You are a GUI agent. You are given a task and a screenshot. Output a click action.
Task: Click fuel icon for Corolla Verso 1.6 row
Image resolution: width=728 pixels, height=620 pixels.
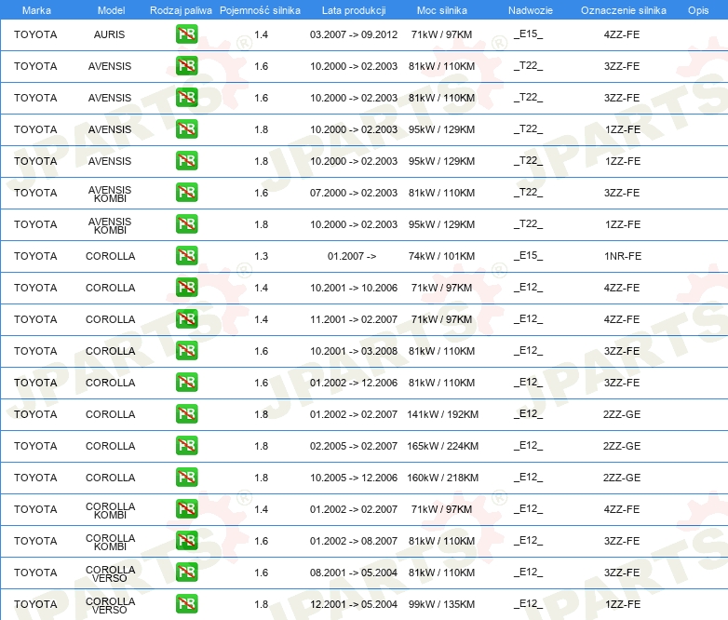(x=186, y=573)
